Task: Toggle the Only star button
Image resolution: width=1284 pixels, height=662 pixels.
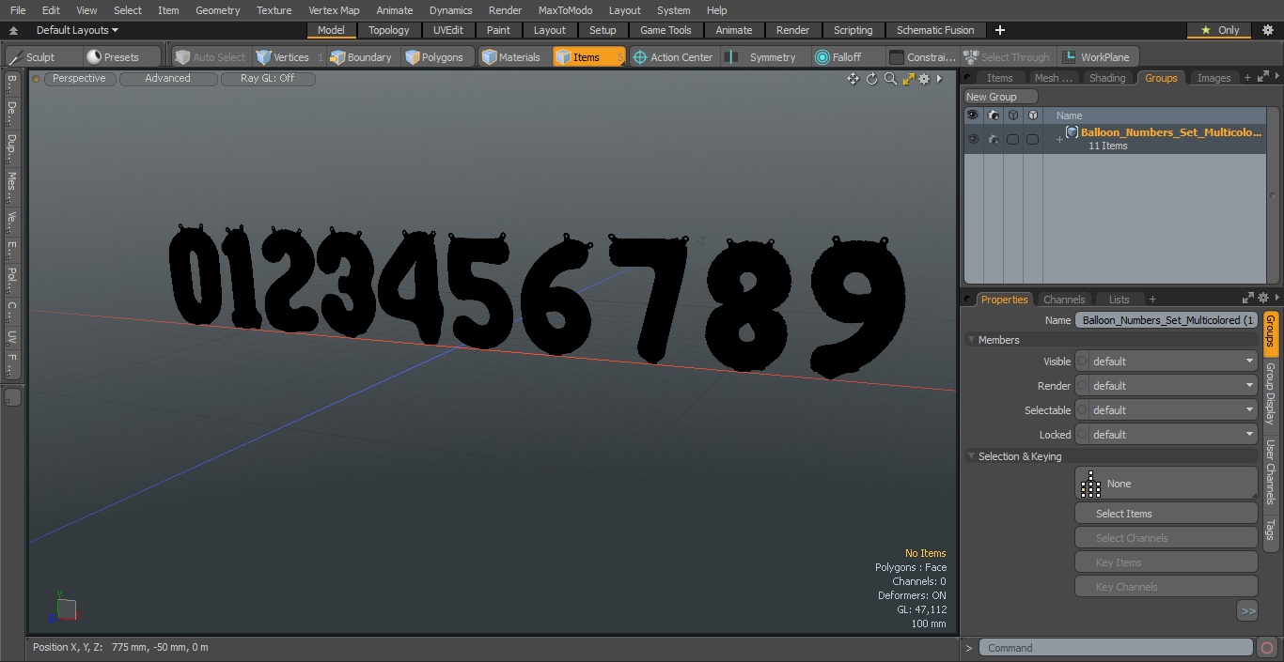Action: pyautogui.click(x=1219, y=30)
